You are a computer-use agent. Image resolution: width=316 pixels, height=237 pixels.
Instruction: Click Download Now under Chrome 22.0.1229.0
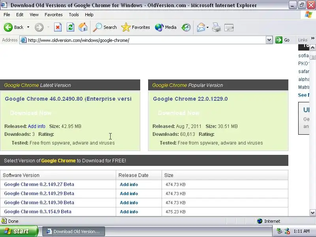point(179,113)
